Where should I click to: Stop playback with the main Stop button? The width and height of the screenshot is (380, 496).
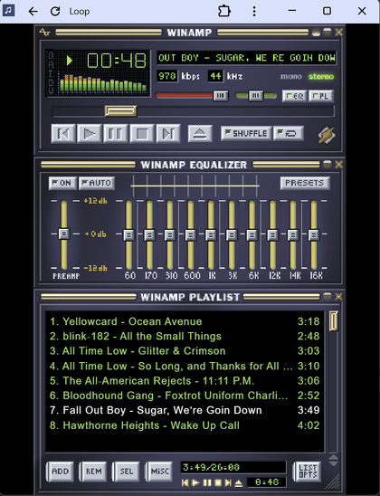click(x=142, y=133)
